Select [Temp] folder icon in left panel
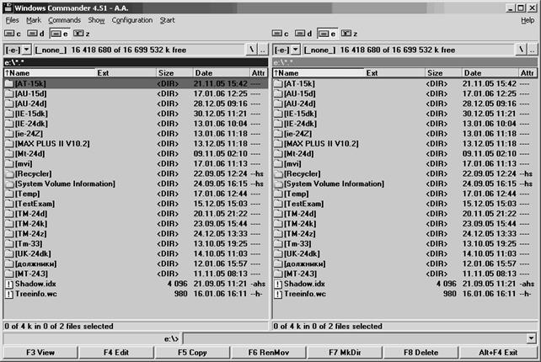Image resolution: width=541 pixels, height=362 pixels. point(9,194)
